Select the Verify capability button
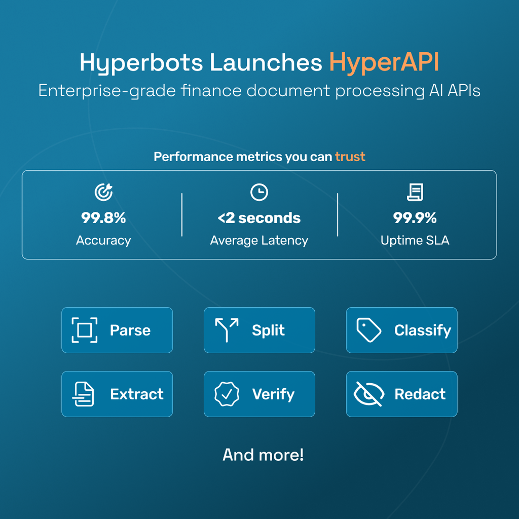Viewport: 519px width, 519px height. click(259, 394)
